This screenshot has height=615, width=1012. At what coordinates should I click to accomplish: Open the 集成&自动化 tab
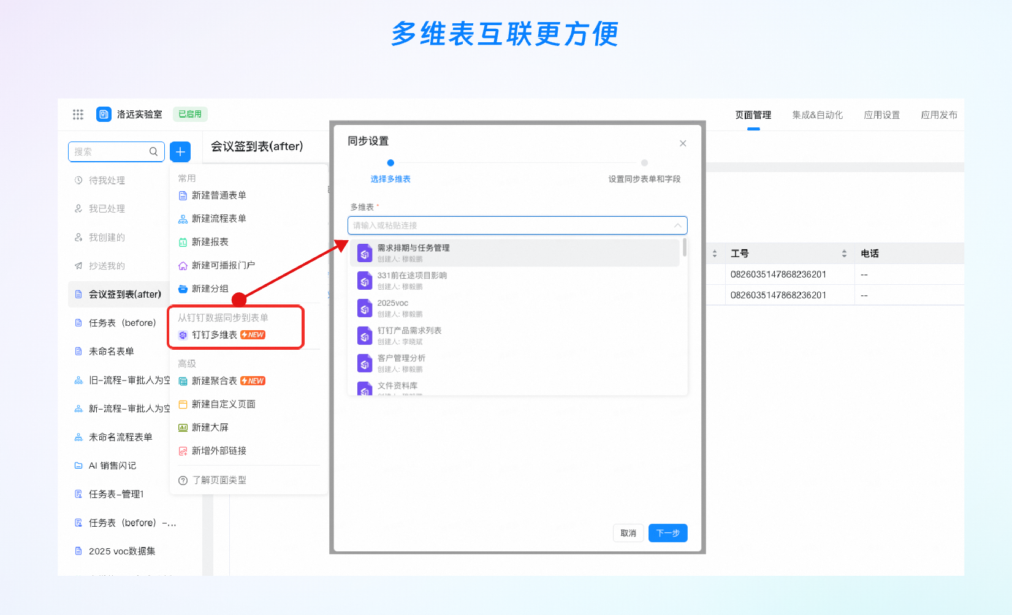click(817, 115)
